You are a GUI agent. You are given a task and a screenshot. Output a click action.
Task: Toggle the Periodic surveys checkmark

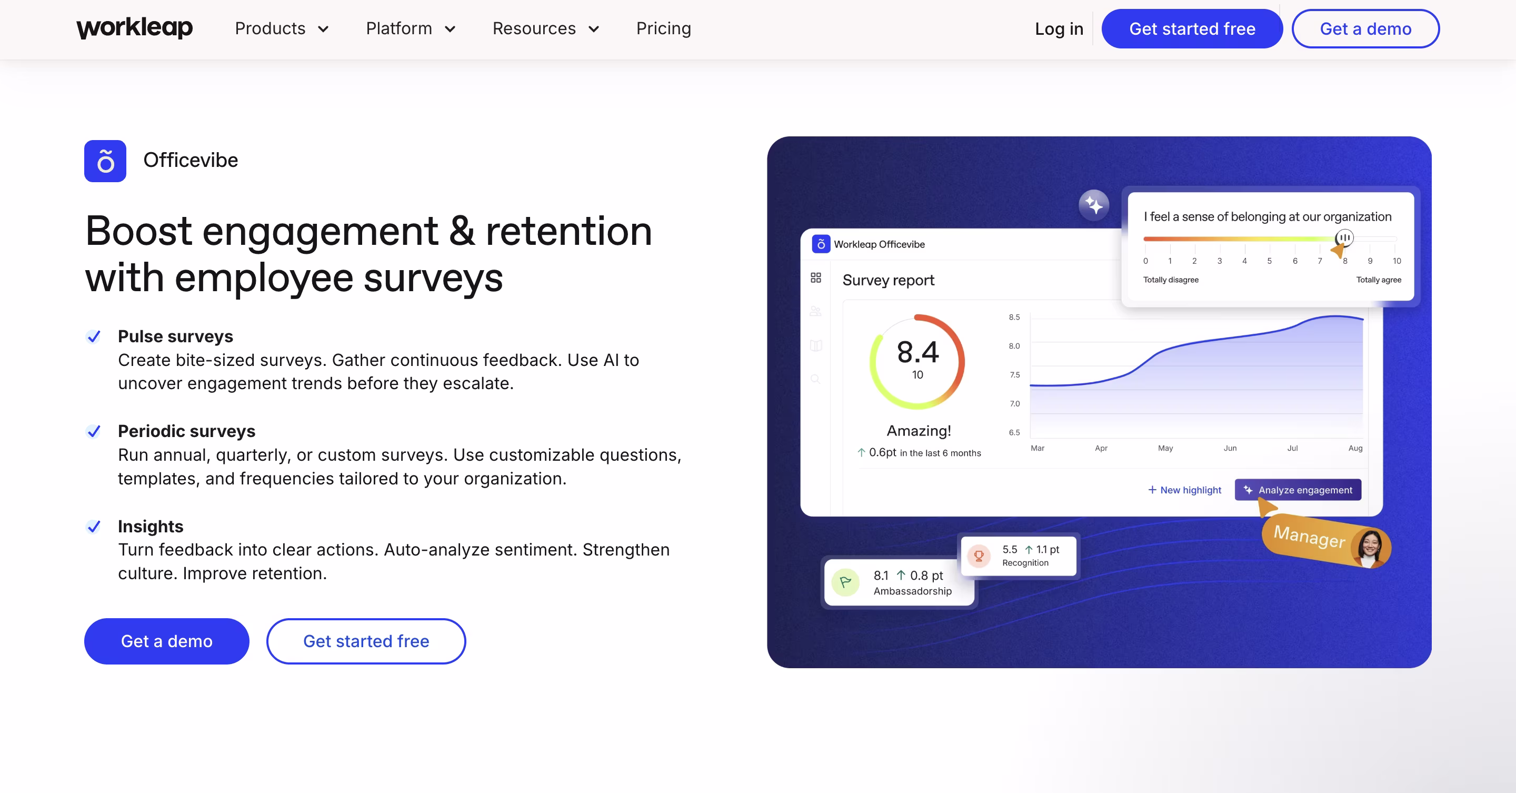coord(94,431)
